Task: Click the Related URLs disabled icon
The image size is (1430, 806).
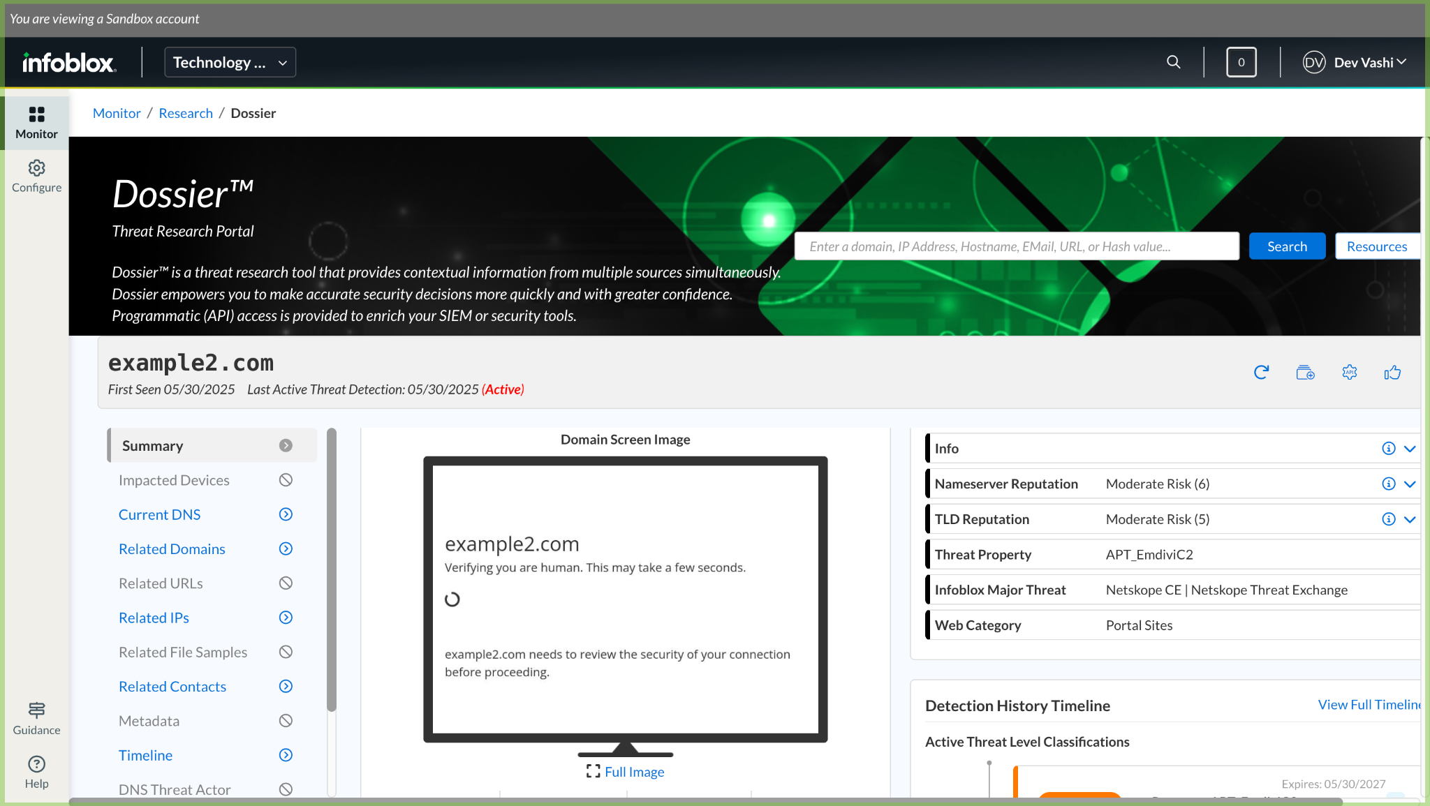Action: (286, 583)
